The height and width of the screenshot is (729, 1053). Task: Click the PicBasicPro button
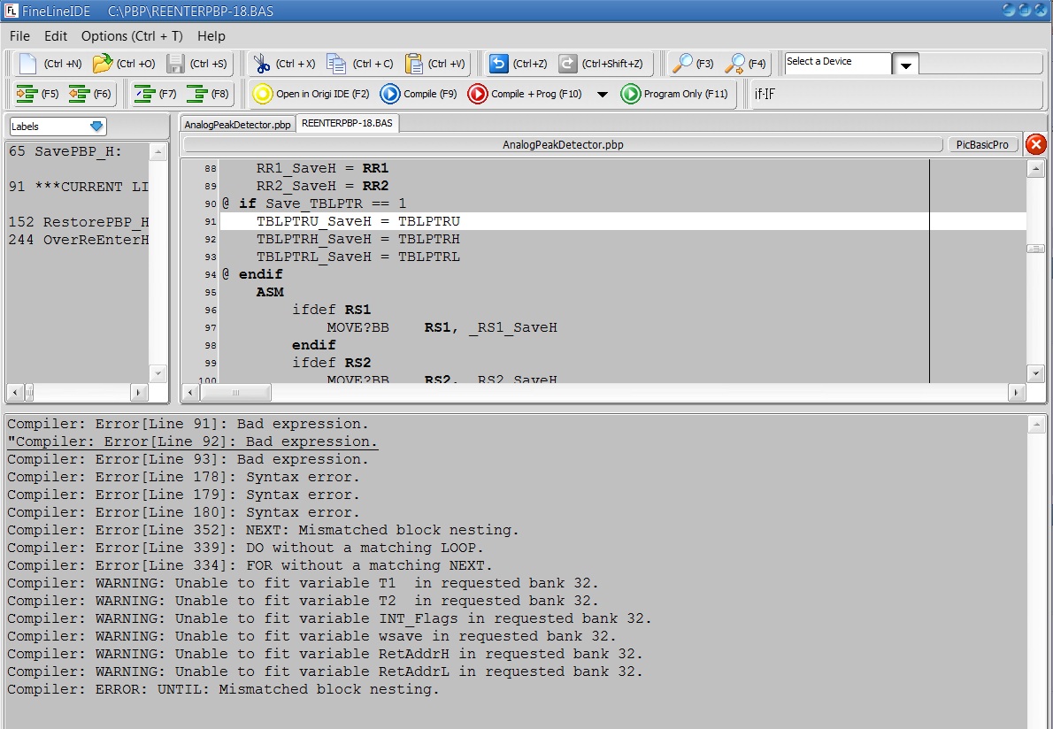tap(982, 145)
